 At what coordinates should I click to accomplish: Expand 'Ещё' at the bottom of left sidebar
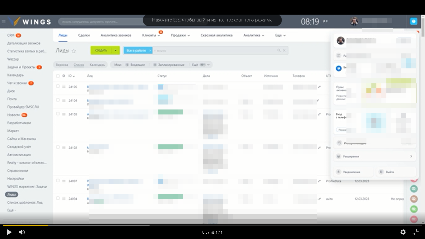(x=11, y=210)
